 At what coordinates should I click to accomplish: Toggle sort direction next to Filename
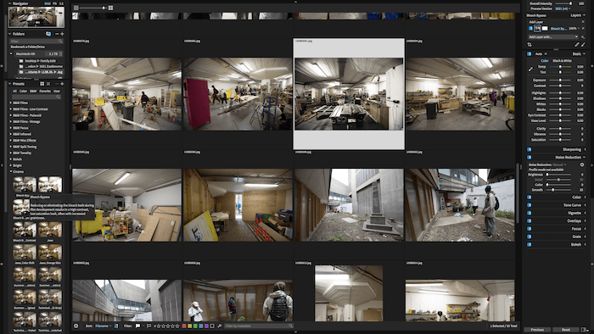coord(116,326)
